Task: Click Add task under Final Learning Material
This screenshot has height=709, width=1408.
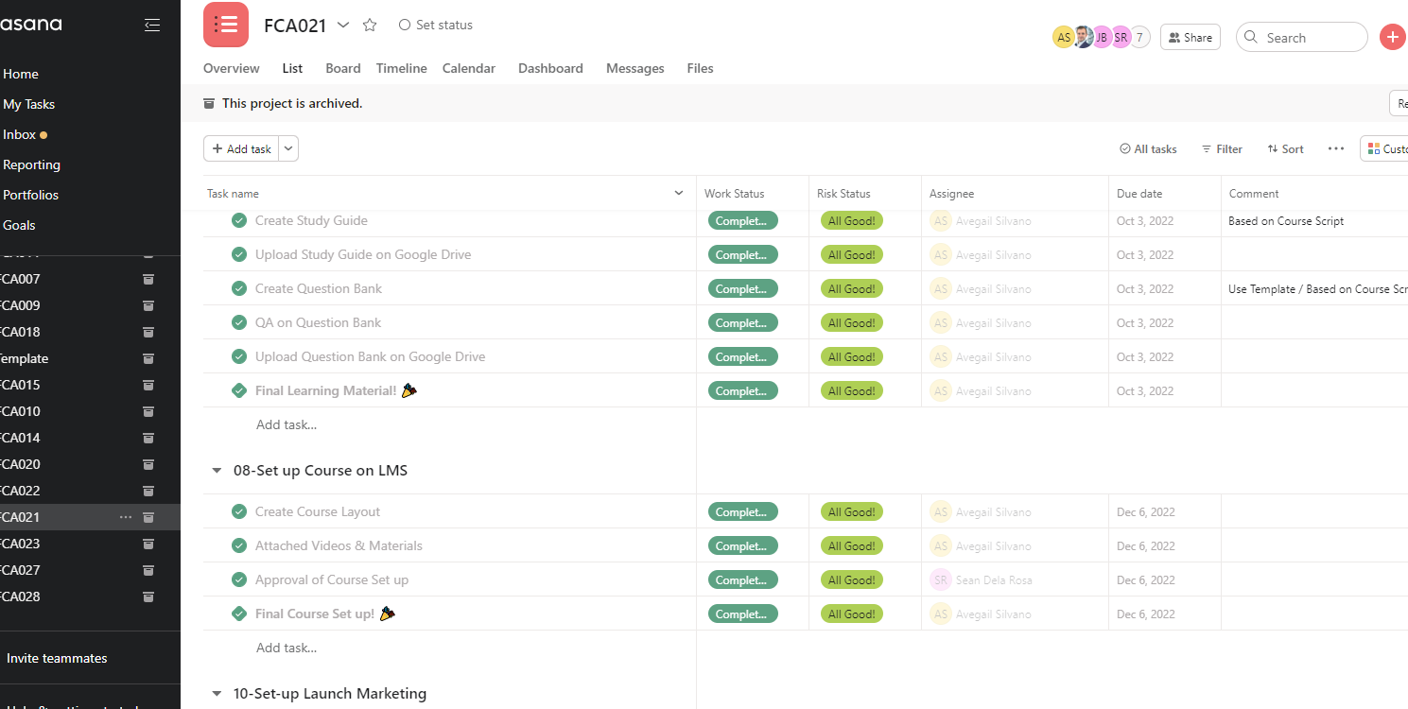Action: (287, 424)
